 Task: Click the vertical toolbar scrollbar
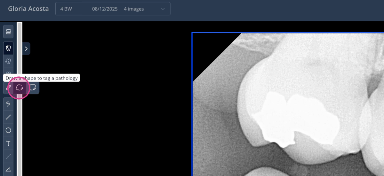[20, 99]
